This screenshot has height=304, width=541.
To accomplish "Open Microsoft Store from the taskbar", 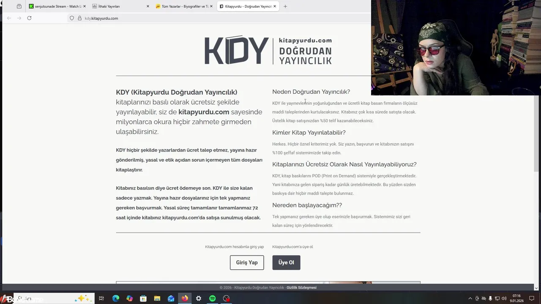I will point(143,299).
